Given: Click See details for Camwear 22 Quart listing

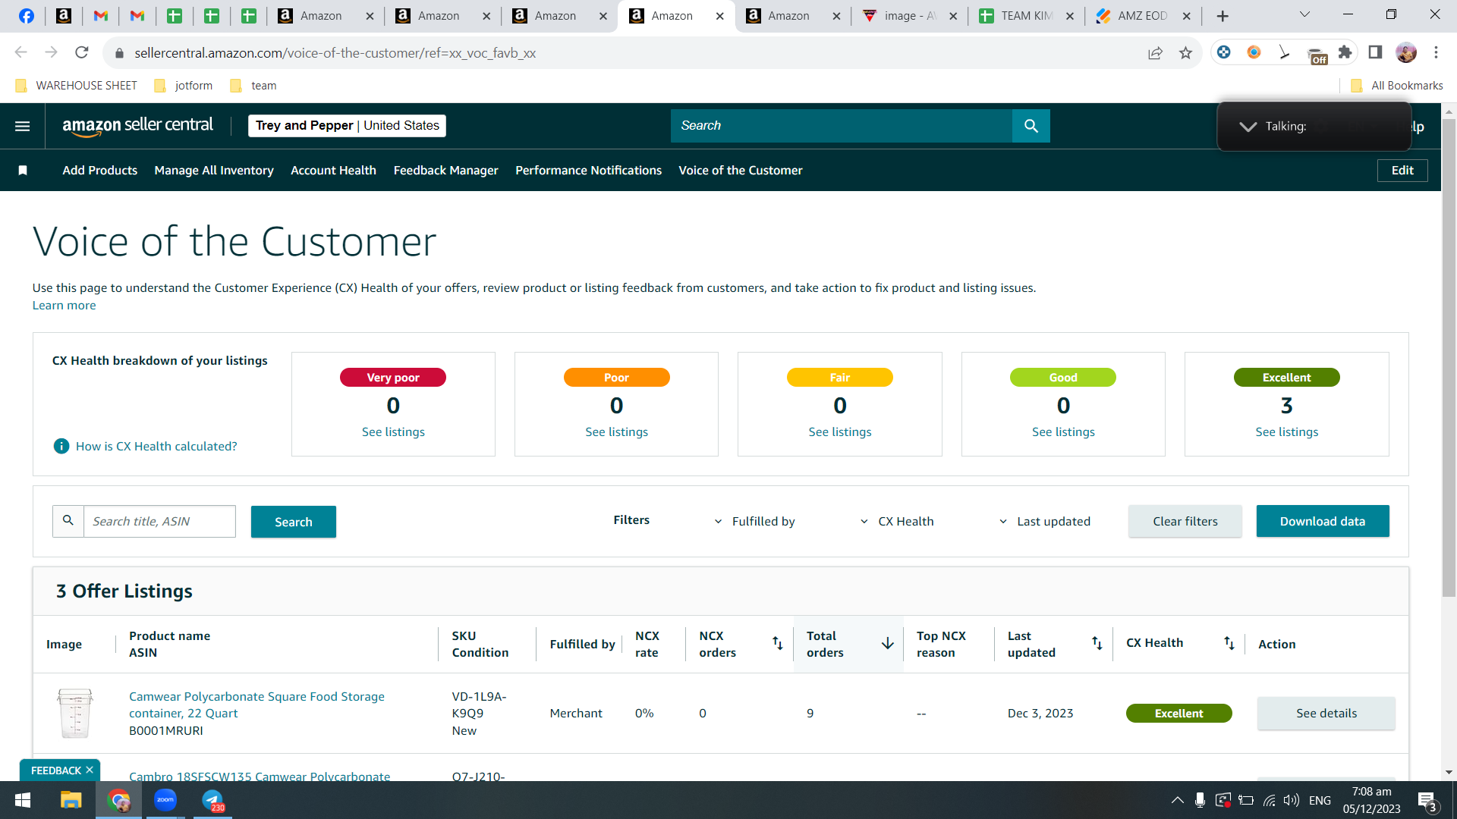Looking at the screenshot, I should (x=1326, y=713).
